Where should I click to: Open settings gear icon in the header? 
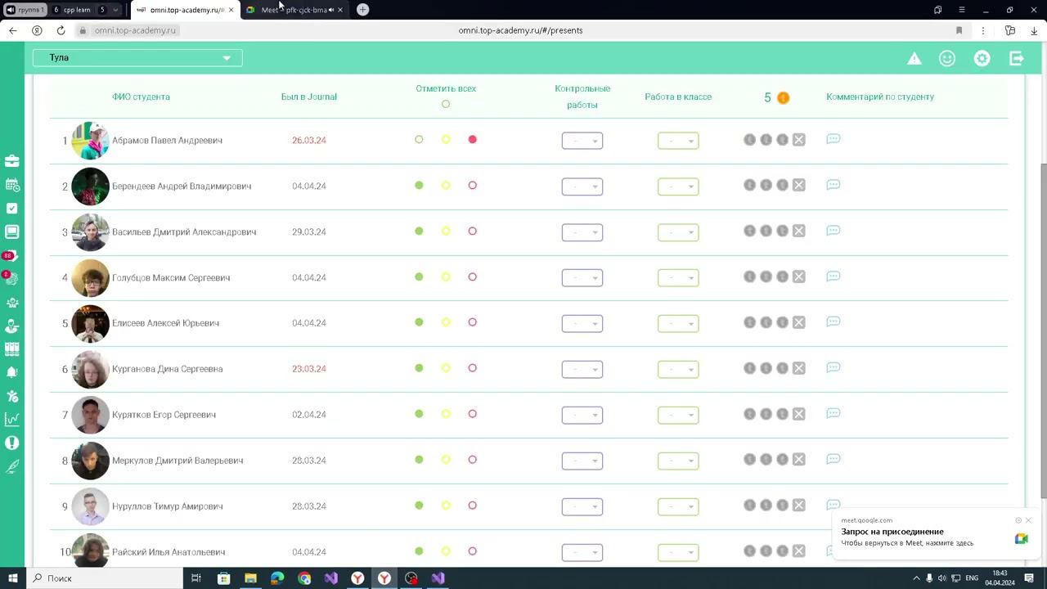coord(982,58)
